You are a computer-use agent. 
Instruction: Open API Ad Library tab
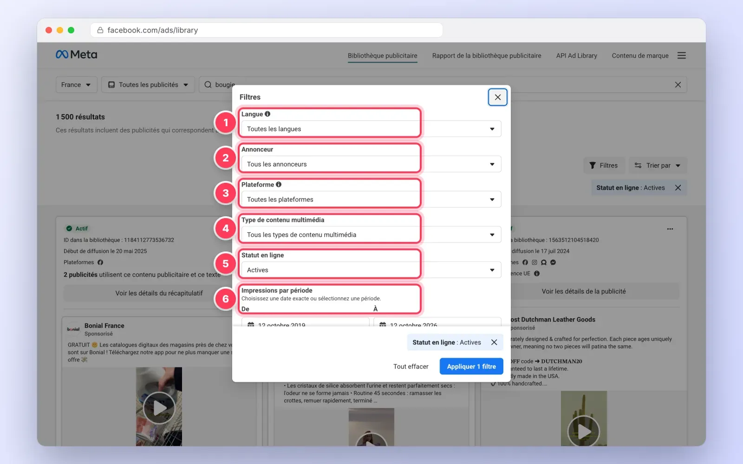(577, 56)
